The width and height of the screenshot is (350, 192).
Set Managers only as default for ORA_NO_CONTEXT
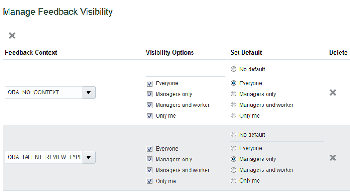(233, 94)
